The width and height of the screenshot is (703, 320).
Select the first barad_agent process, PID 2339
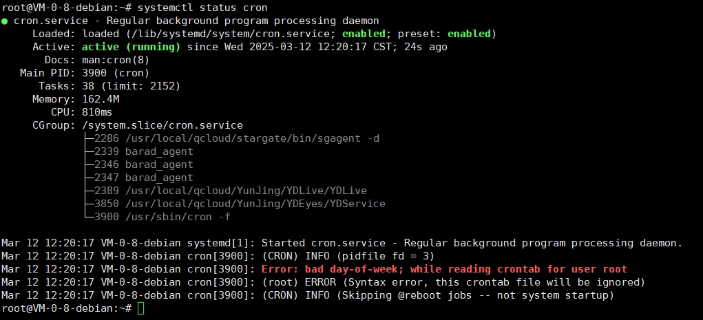(x=144, y=151)
